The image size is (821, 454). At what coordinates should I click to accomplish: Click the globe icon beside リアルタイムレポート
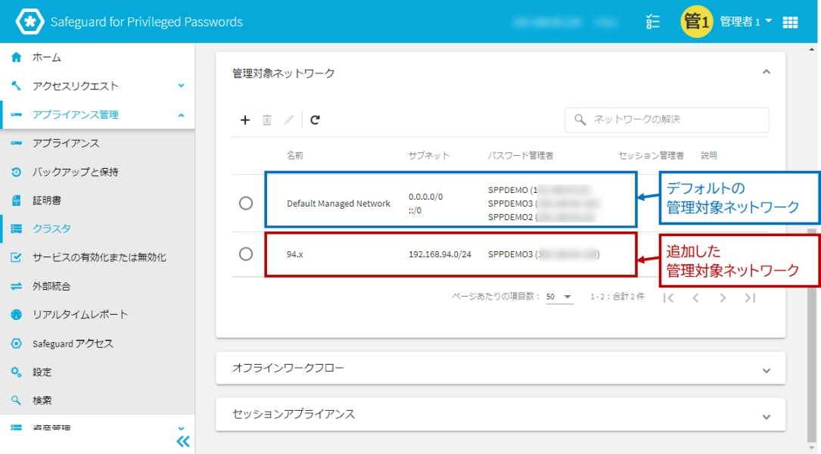point(16,314)
